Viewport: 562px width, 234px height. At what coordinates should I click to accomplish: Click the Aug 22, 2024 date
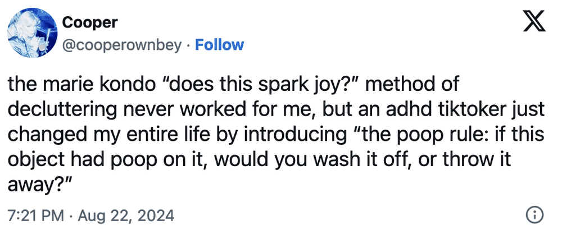(127, 215)
